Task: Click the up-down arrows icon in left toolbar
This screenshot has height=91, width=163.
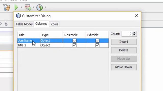Action: 6,24
